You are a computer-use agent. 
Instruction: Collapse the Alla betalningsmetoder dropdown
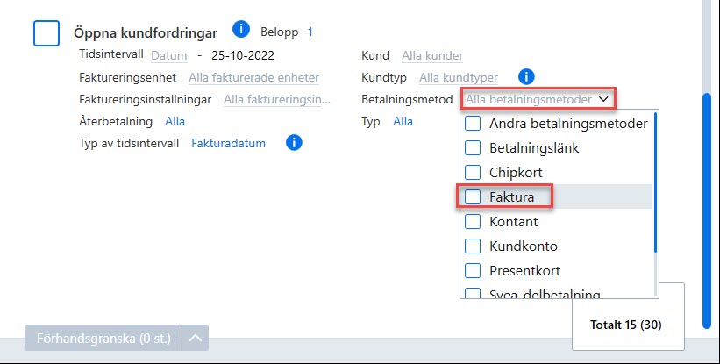point(538,99)
